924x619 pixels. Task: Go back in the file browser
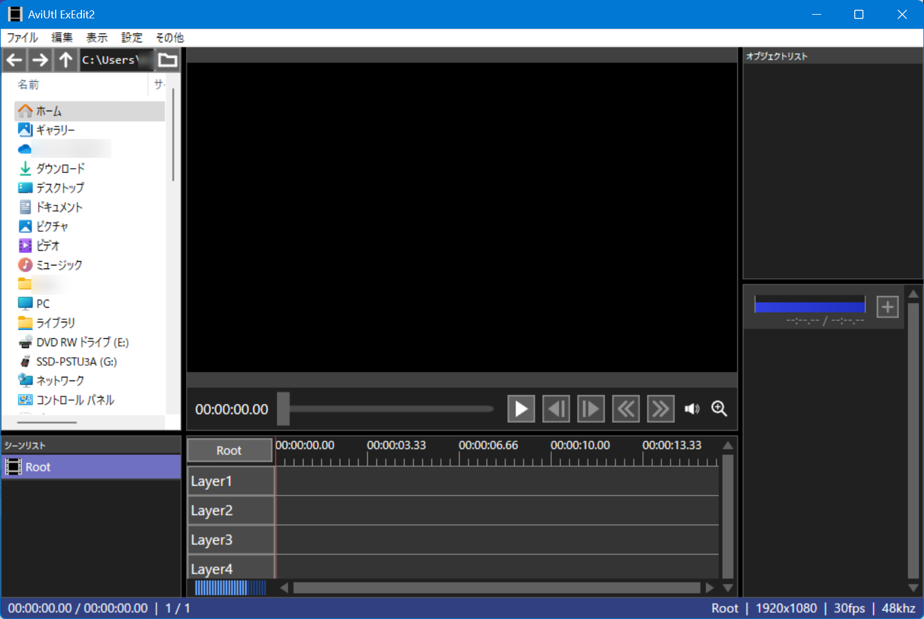pos(15,60)
